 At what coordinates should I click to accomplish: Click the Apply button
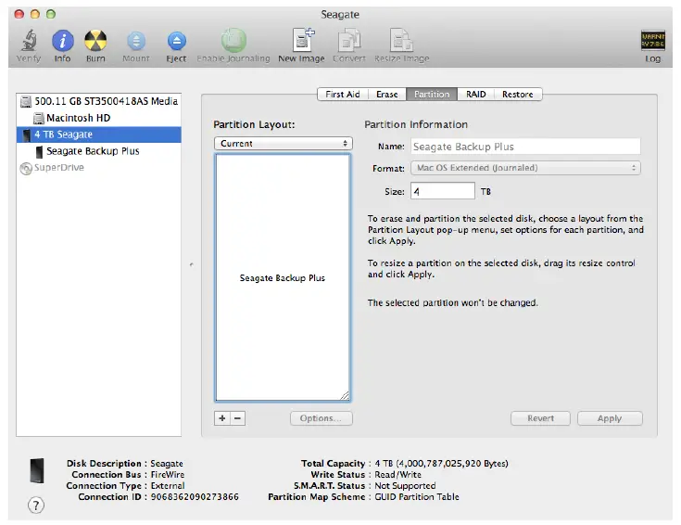pyautogui.click(x=610, y=418)
